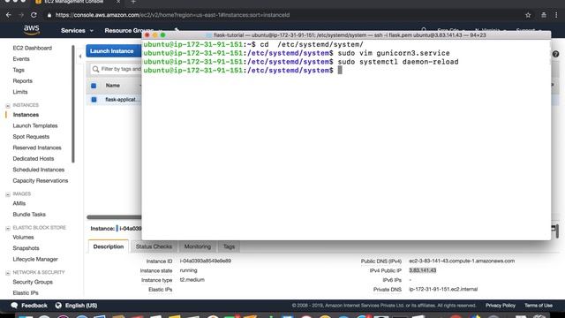Select Instances in sidebar
Image resolution: width=565 pixels, height=318 pixels.
tap(26, 115)
